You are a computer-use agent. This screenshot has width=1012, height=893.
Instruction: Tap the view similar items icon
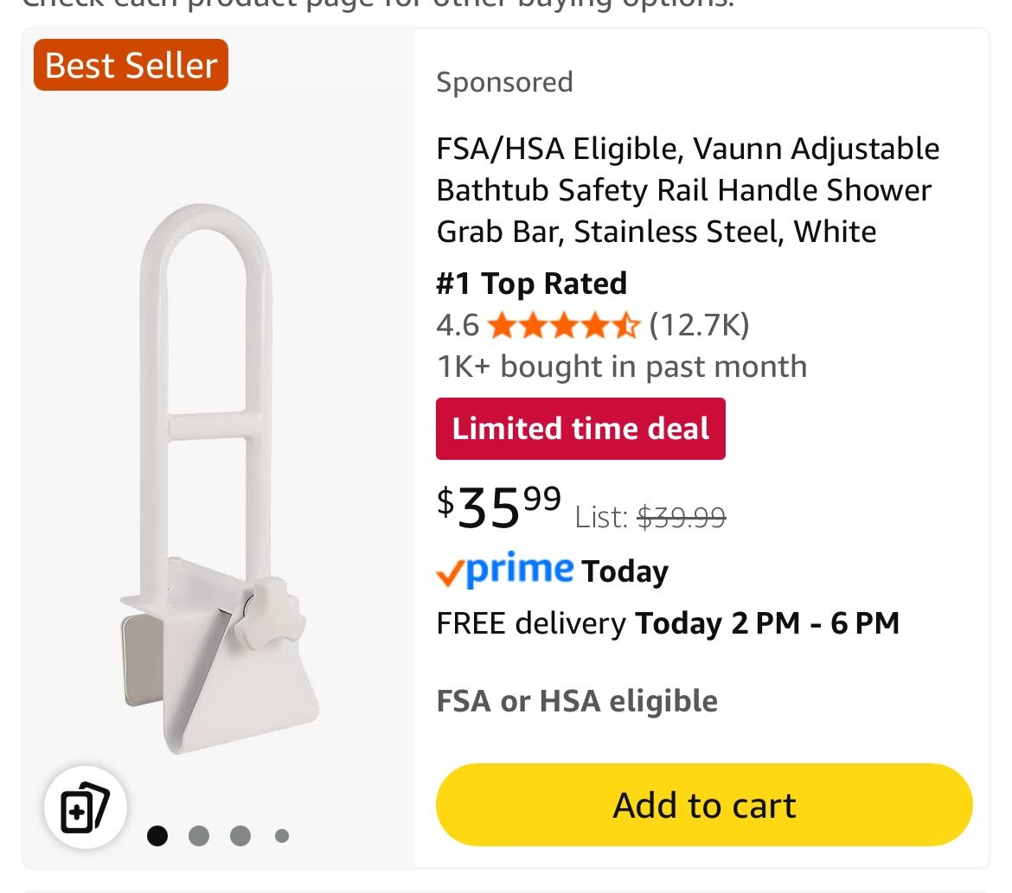click(86, 807)
